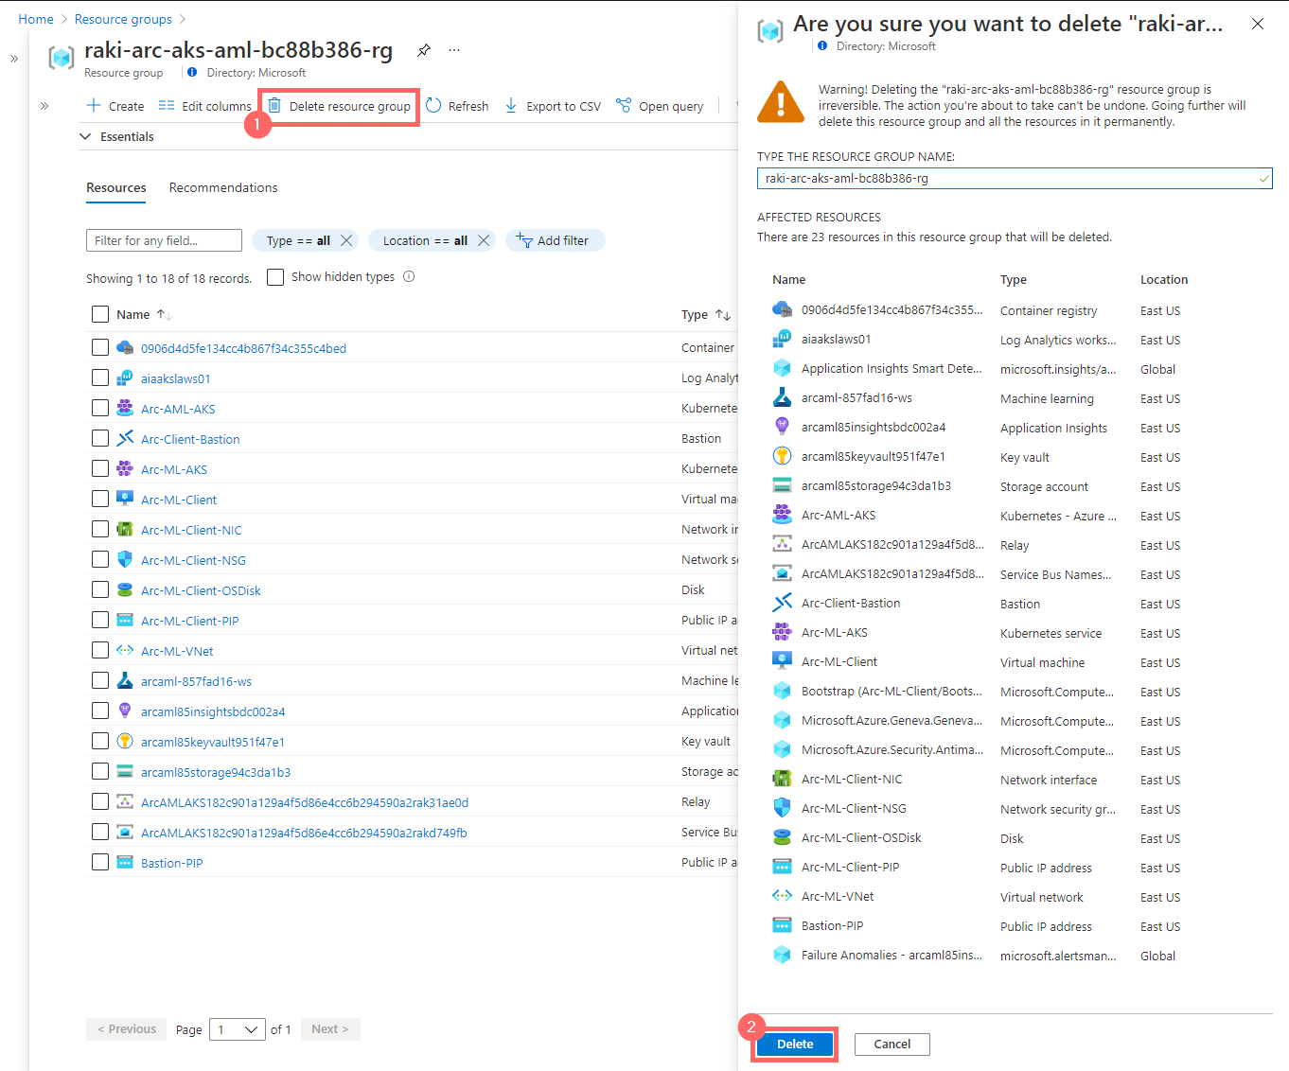Remove the Type == all filter
The image size is (1289, 1071).
(346, 240)
